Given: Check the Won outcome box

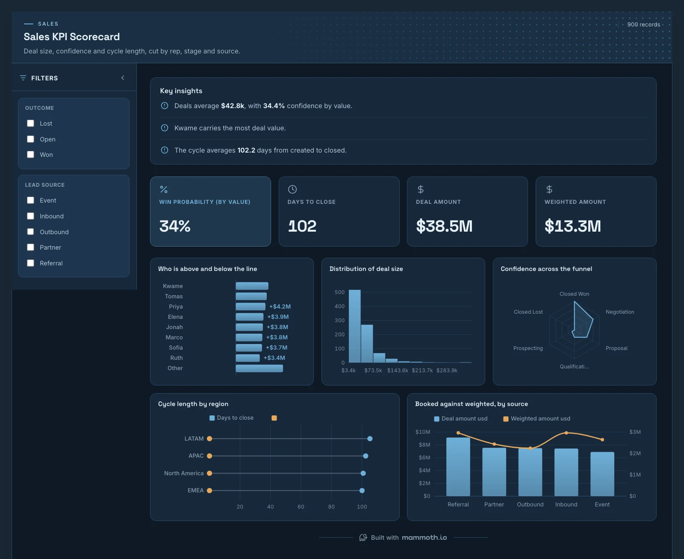Looking at the screenshot, I should pyautogui.click(x=31, y=154).
